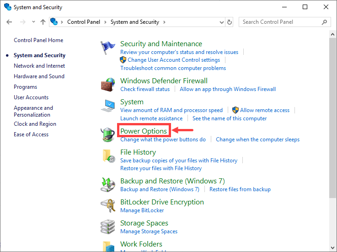Click the Storage Spaces drives icon
This screenshot has height=252, width=337.
click(108, 227)
